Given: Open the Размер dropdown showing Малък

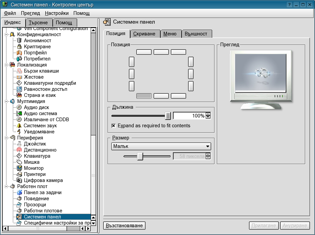Looking at the screenshot, I should pos(161,146).
